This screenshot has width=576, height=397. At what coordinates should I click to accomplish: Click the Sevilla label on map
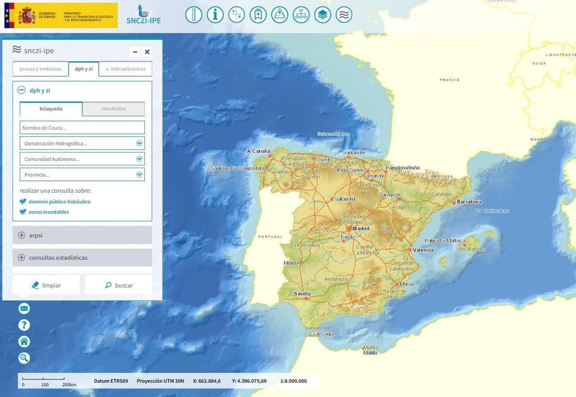click(302, 294)
